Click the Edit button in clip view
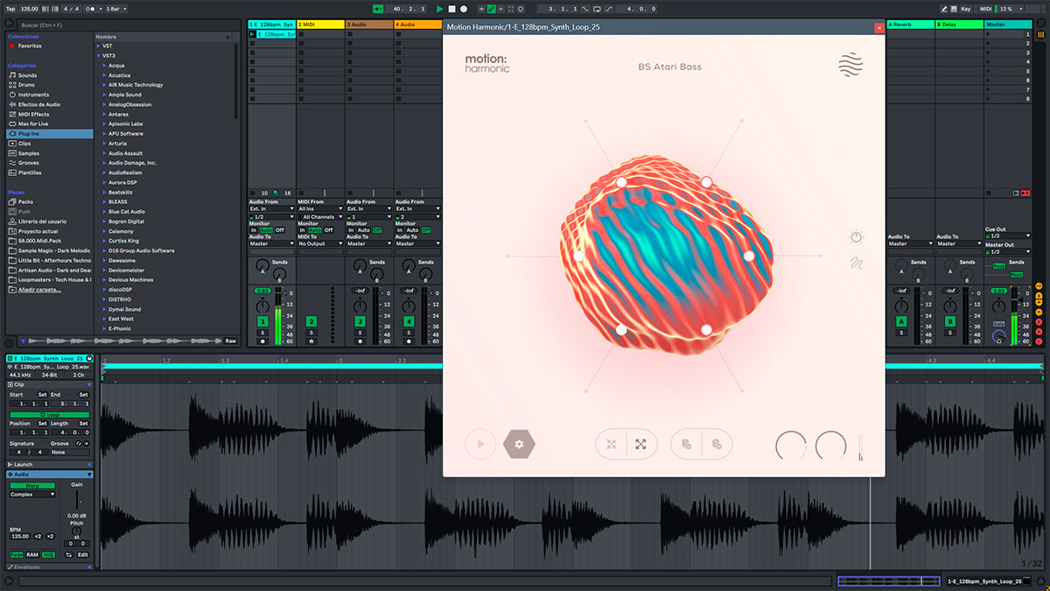1050x591 pixels. pyautogui.click(x=82, y=554)
